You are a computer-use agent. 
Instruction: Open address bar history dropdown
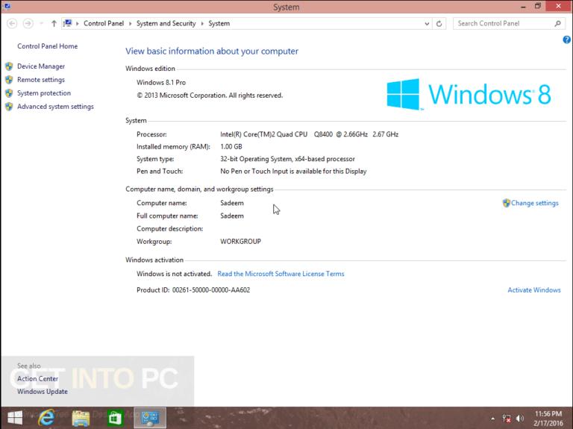(x=427, y=24)
